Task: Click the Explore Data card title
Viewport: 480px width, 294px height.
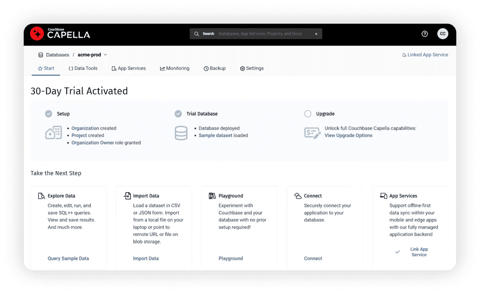Action: [x=61, y=196]
